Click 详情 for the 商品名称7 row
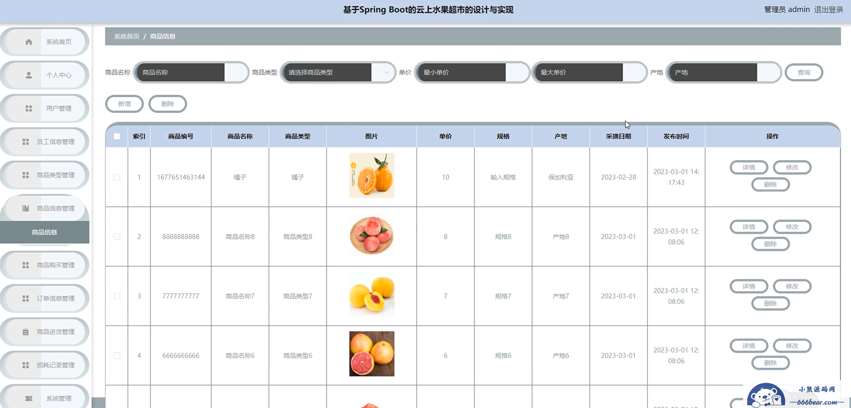The height and width of the screenshot is (408, 851). 749,286
